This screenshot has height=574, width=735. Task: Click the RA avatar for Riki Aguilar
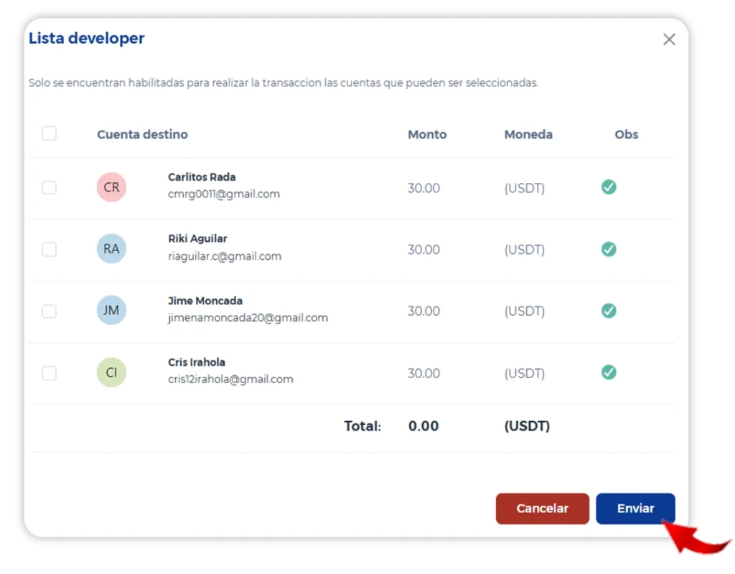[x=111, y=249]
